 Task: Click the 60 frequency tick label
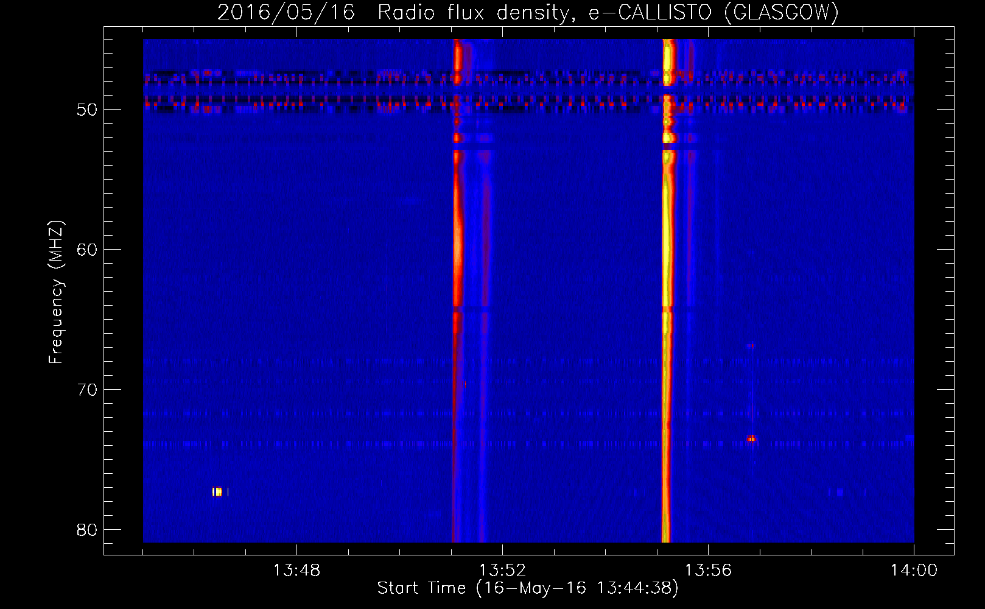pyautogui.click(x=87, y=250)
